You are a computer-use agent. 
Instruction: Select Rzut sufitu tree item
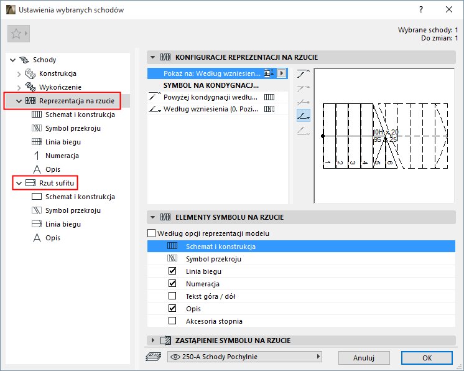click(57, 183)
